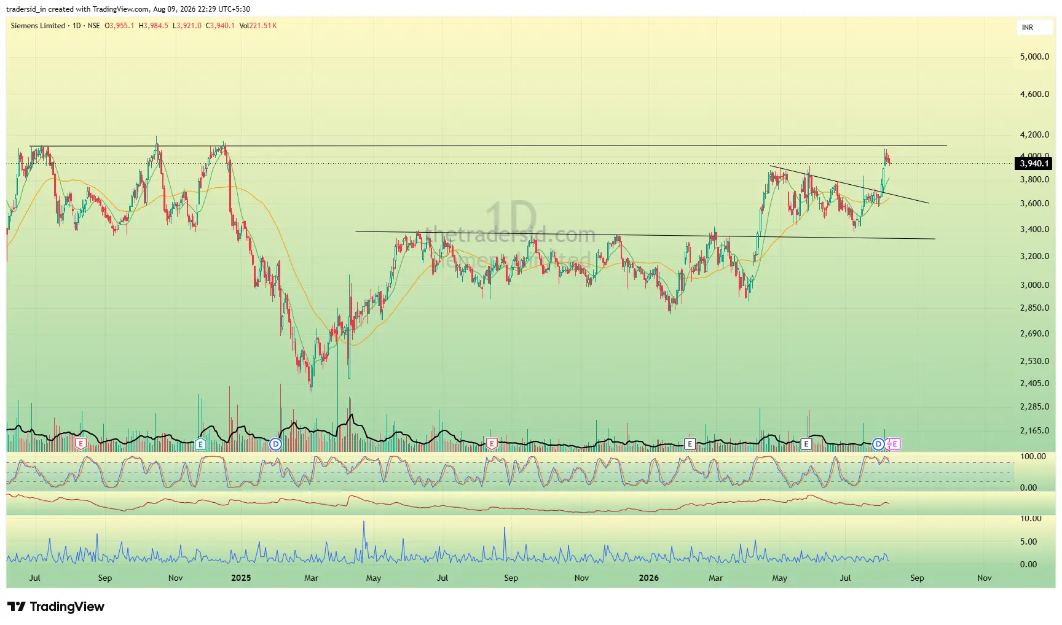Click the open value 3,955.1
Screen dimensions: 1062x625
[x=122, y=26]
